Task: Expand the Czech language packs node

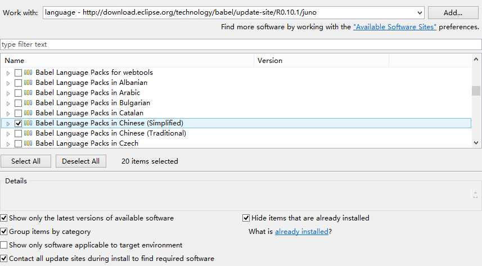Action: tap(8, 144)
